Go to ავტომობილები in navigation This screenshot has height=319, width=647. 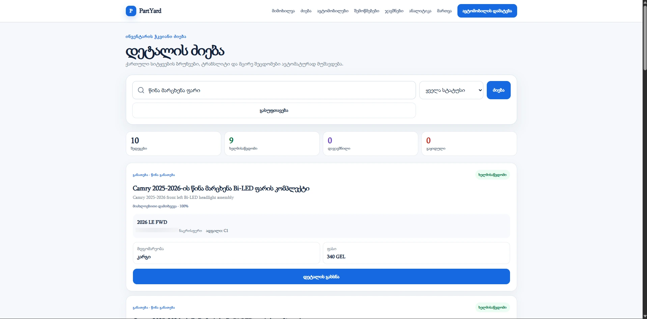click(x=333, y=11)
